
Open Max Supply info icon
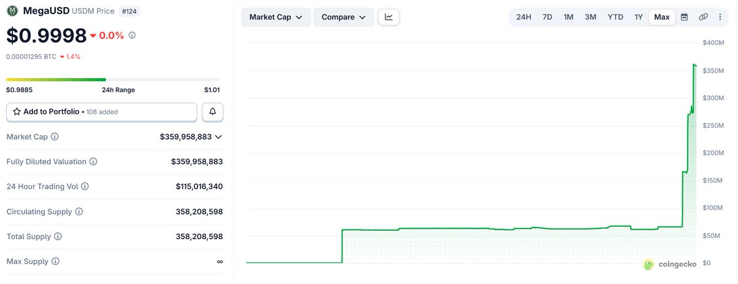(x=55, y=261)
